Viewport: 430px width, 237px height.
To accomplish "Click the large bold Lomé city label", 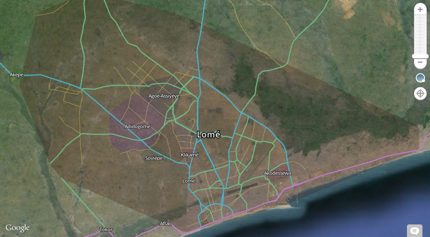I will [208, 134].
